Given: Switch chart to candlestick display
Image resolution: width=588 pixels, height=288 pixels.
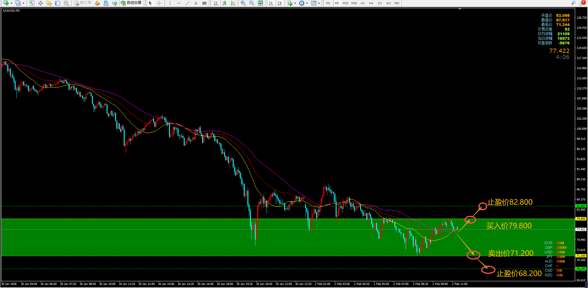Looking at the screenshot, I should tap(224, 3).
